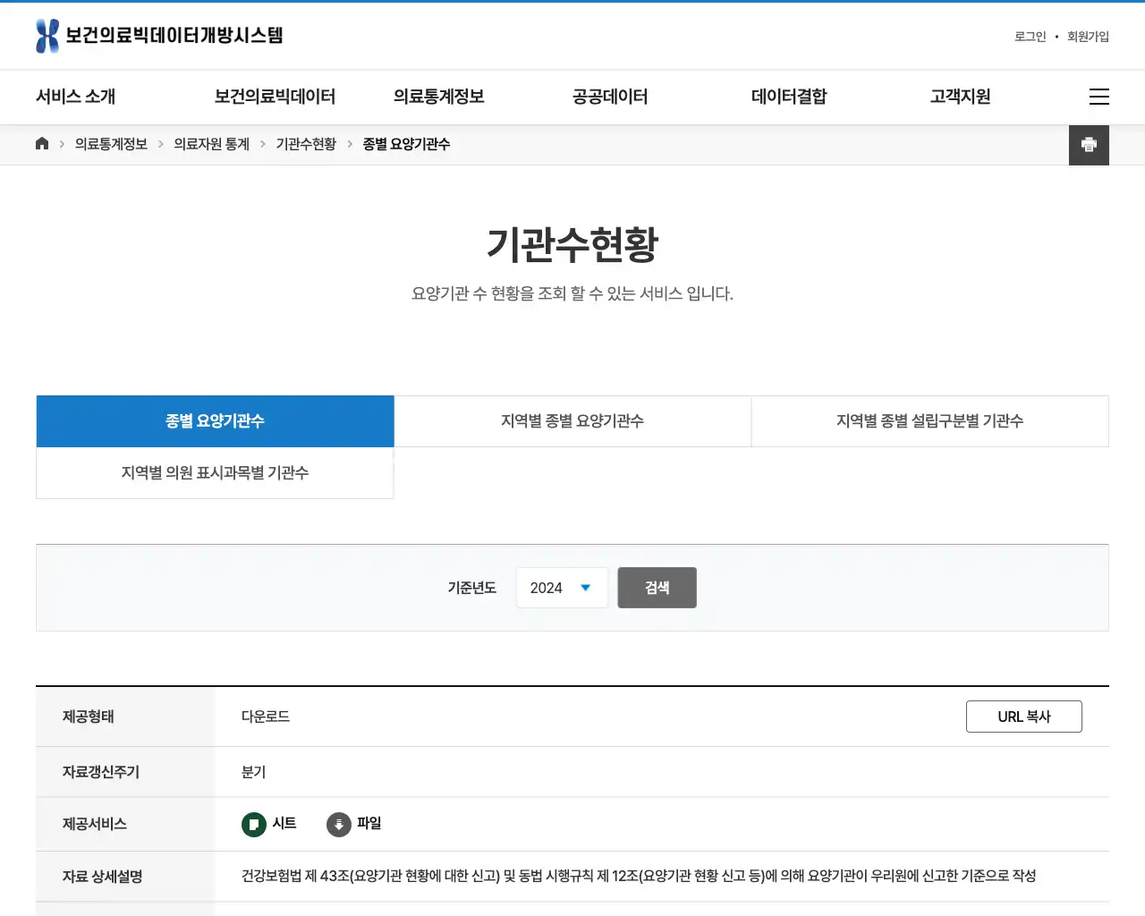Switch to the 지역별 의원 표시과목별 기관수 tab
1145x916 pixels.
pos(215,473)
